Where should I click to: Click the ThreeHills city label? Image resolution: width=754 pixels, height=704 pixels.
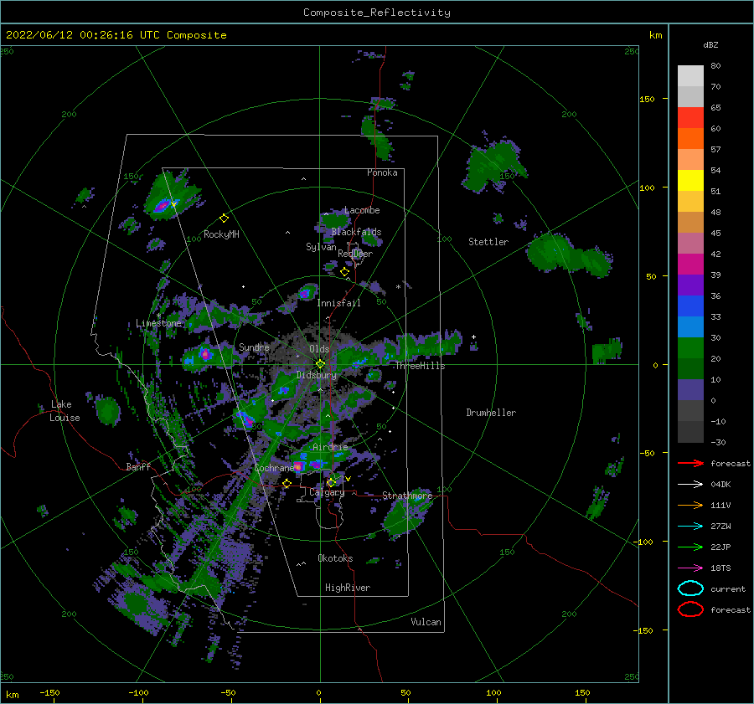click(x=421, y=366)
